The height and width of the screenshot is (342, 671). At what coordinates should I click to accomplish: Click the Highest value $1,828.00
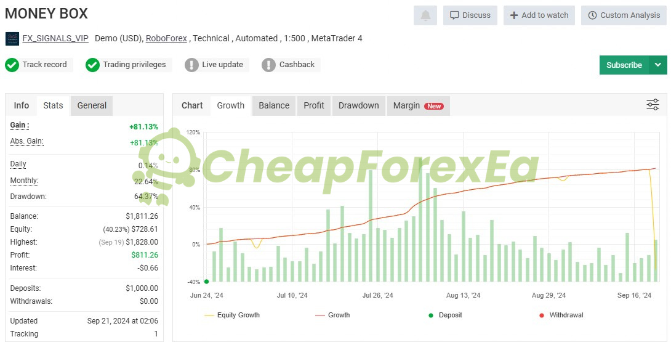[x=142, y=242]
